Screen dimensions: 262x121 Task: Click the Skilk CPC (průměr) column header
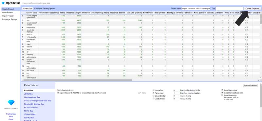(x=134, y=13)
